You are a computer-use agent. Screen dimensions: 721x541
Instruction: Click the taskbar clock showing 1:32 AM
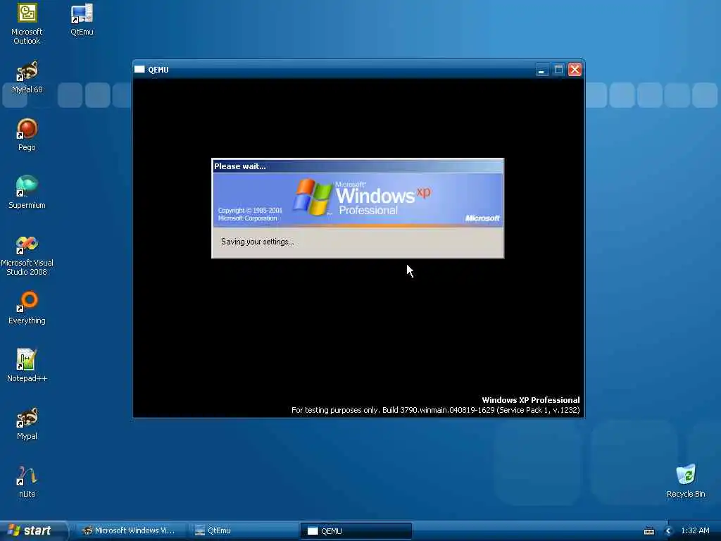click(x=695, y=531)
